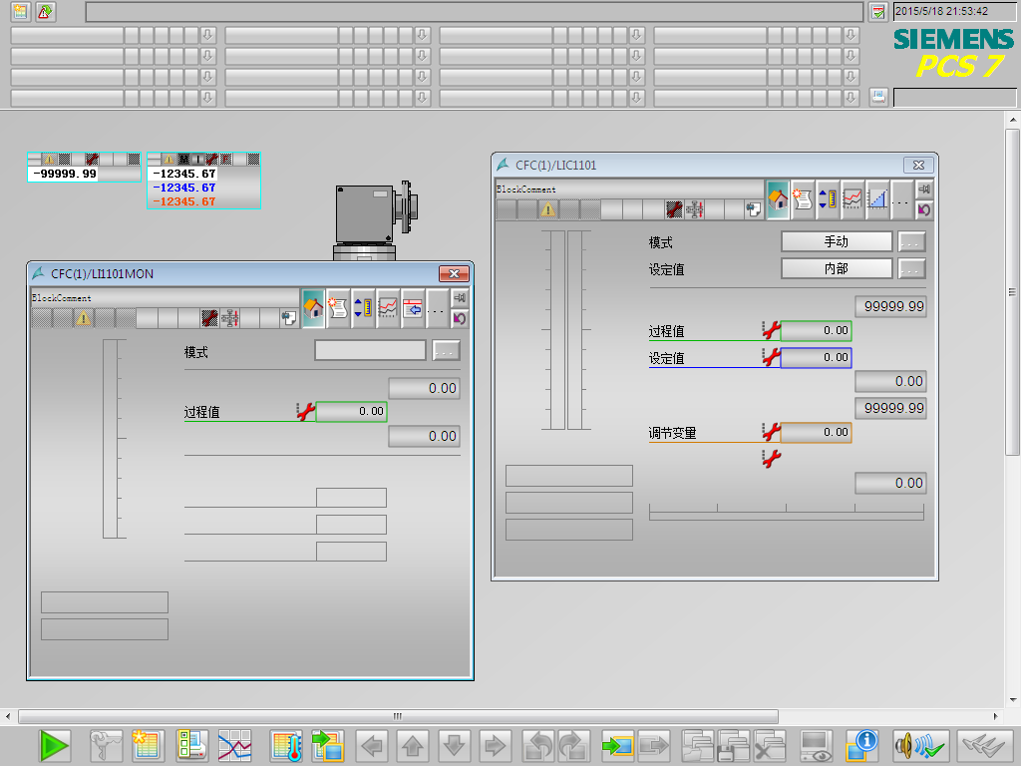1021x766 pixels.
Task: Click the 手动 mode button in LIC1101
Action: coord(837,241)
